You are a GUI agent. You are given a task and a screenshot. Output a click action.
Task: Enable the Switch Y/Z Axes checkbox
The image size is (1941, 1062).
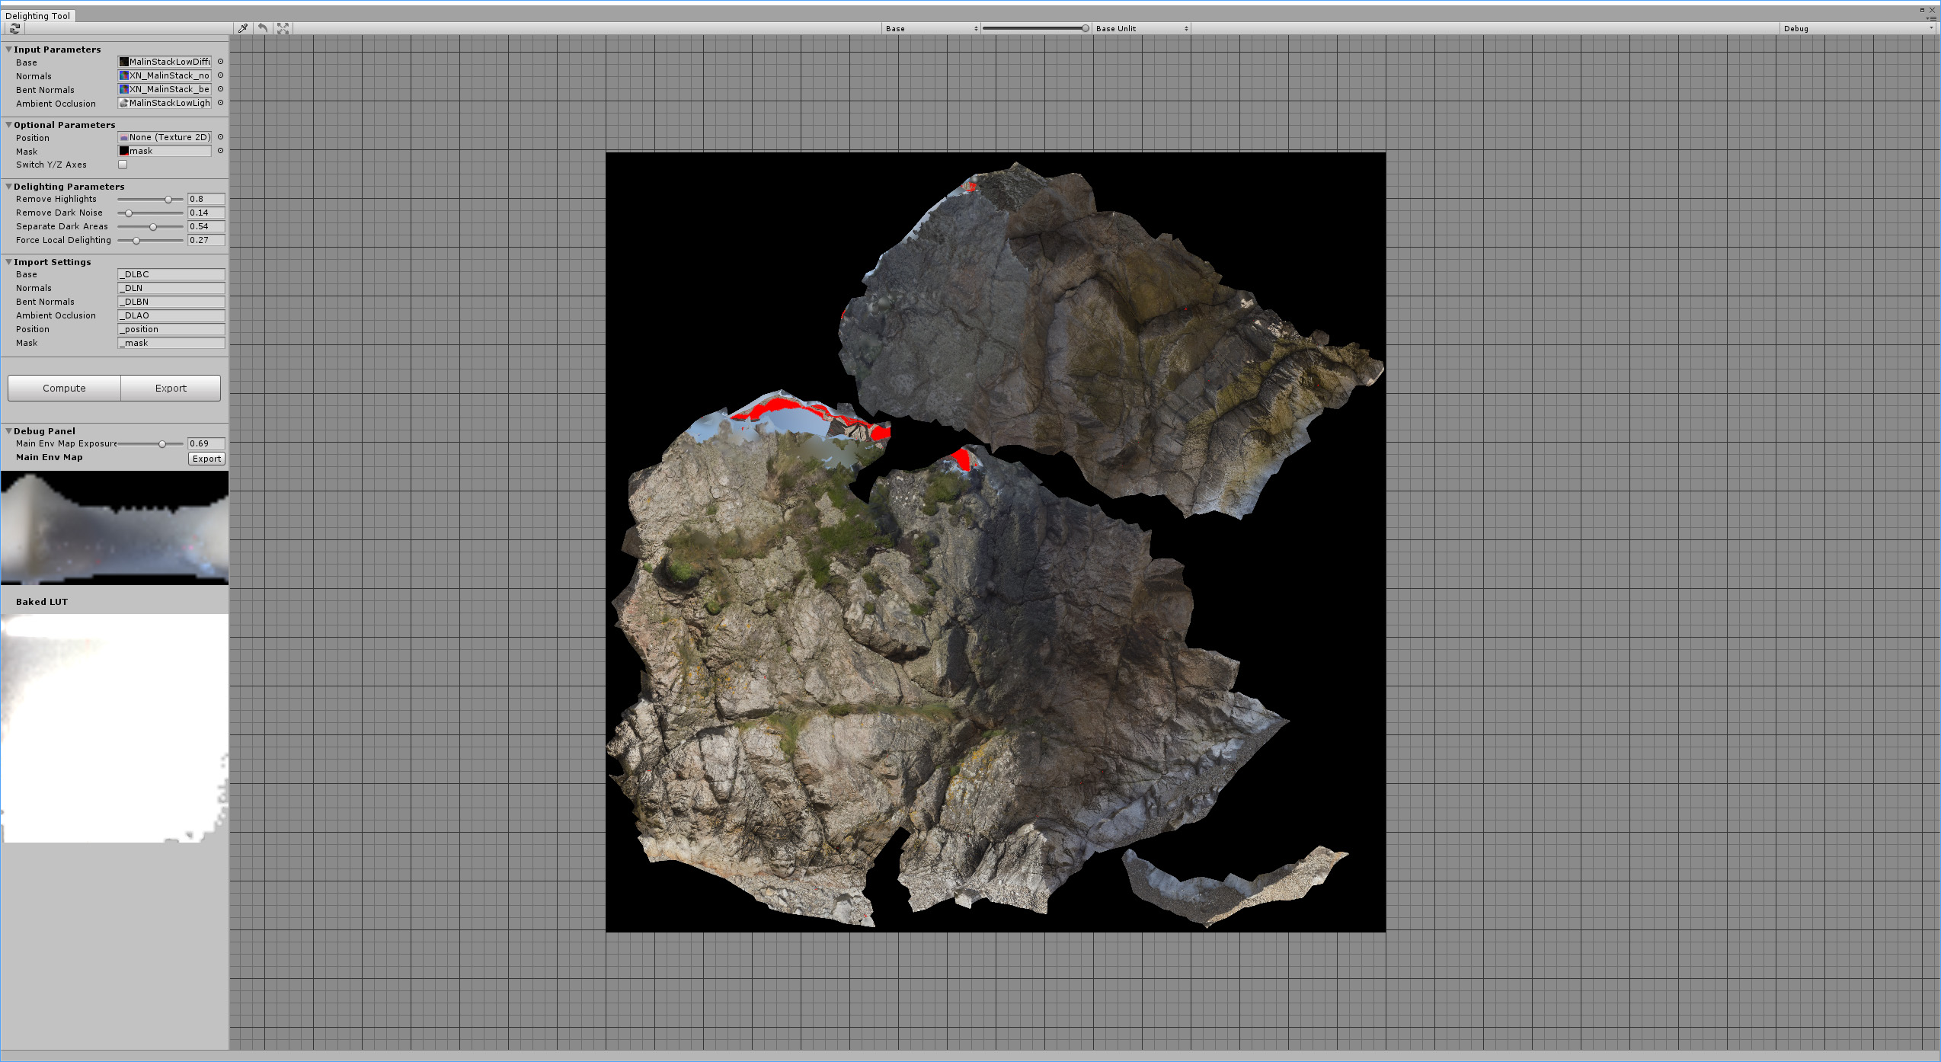pyautogui.click(x=123, y=165)
